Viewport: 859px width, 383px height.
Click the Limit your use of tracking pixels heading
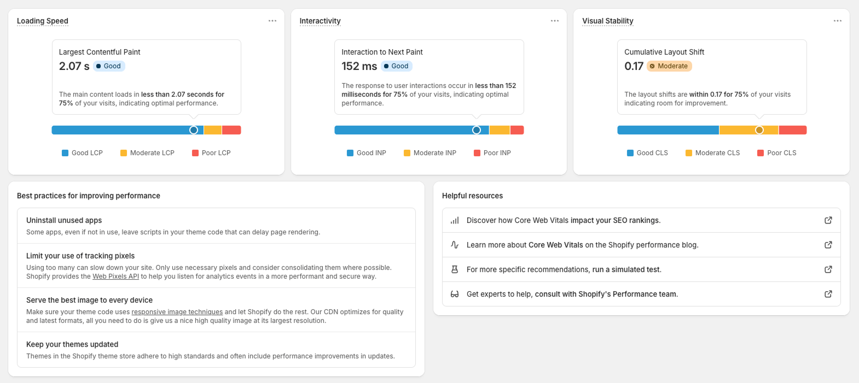click(80, 256)
